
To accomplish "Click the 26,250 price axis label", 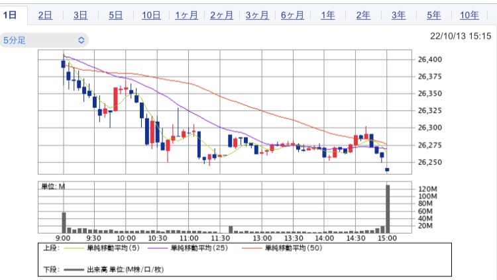I will tap(430, 162).
